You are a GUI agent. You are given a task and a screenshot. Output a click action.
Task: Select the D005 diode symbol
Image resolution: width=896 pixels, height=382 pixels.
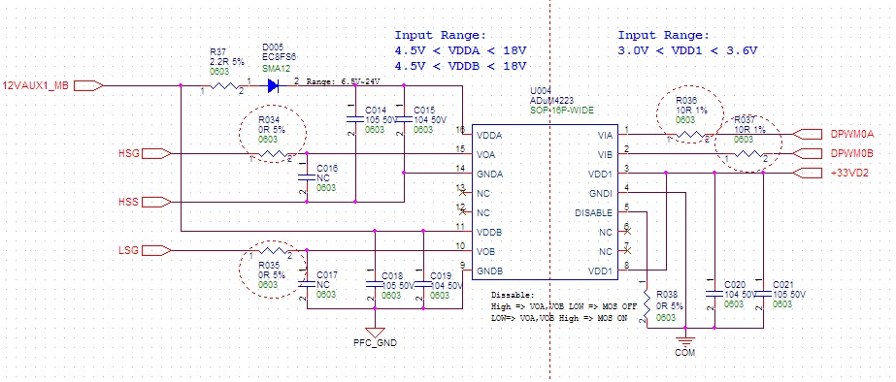click(x=273, y=86)
